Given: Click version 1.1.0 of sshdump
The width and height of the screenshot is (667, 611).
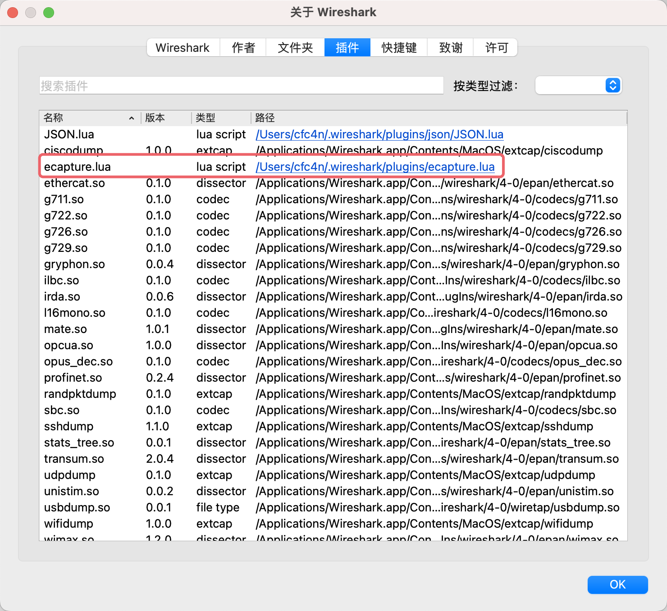Looking at the screenshot, I should coord(157,426).
